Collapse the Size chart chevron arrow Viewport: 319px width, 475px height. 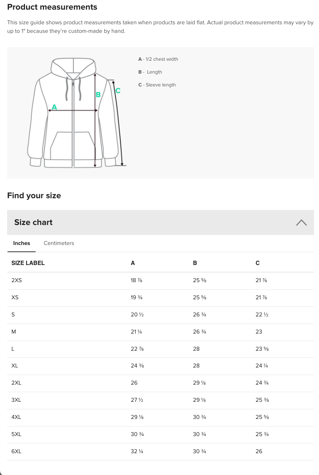click(x=301, y=222)
